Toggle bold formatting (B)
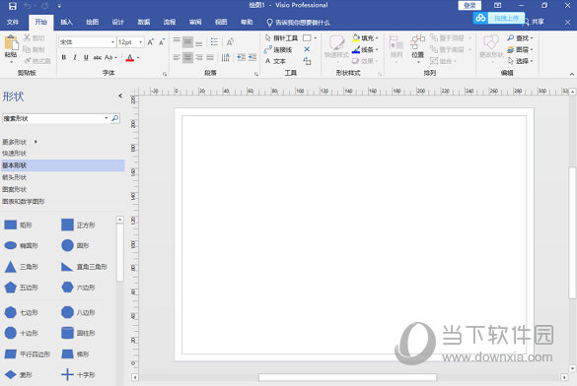The image size is (577, 386). point(64,57)
